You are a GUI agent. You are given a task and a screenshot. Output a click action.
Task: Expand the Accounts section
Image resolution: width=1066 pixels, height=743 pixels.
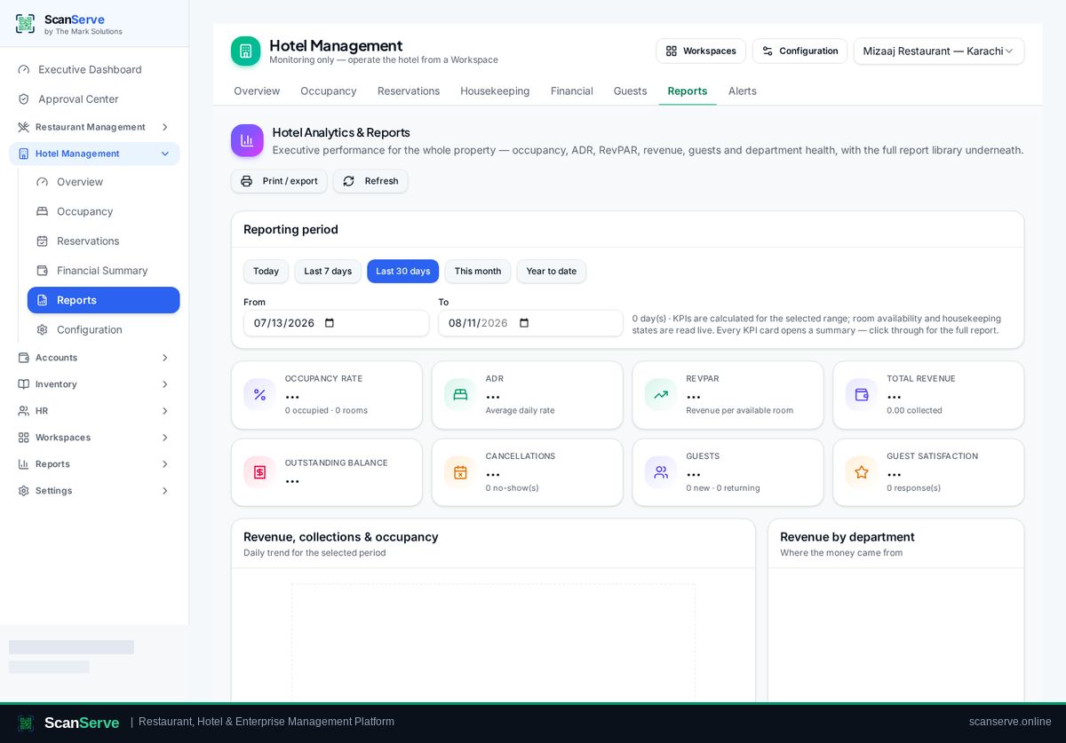point(164,358)
